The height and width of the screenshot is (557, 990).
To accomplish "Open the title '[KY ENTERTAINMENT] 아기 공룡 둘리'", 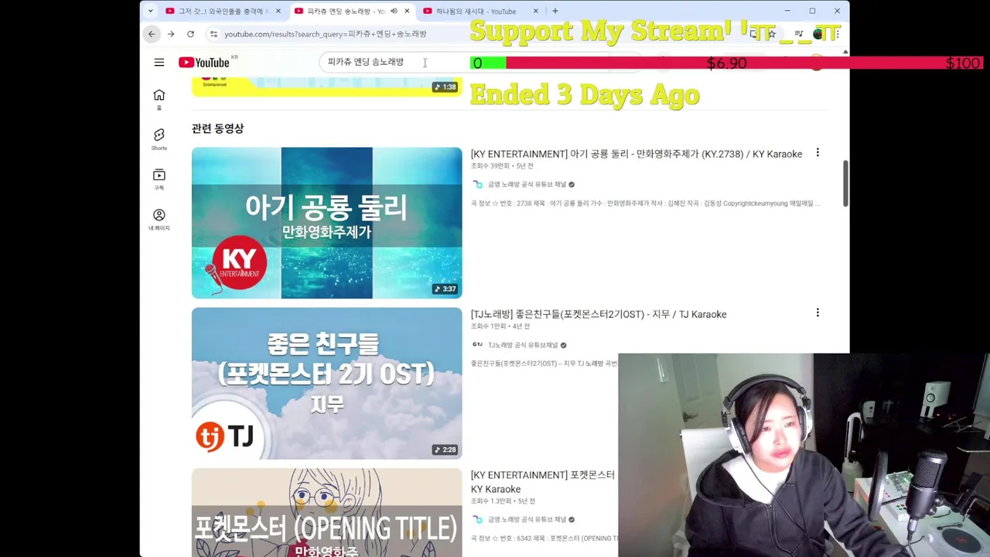I will point(637,154).
